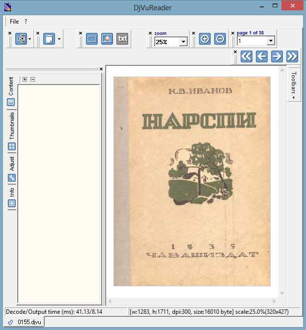
Task: Click the scroll down arrow of document view
Action: pyautogui.click(x=282, y=293)
